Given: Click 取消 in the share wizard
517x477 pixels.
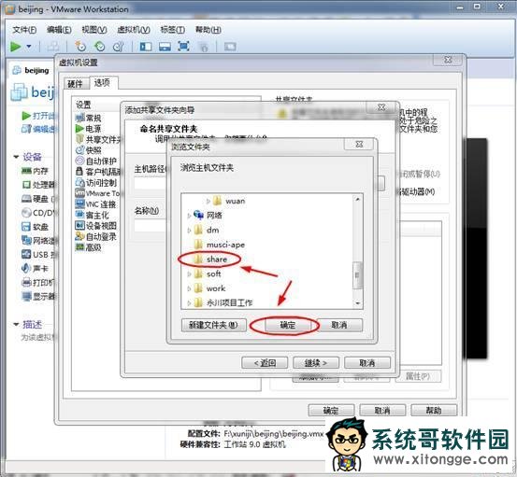Looking at the screenshot, I should click(x=367, y=363).
